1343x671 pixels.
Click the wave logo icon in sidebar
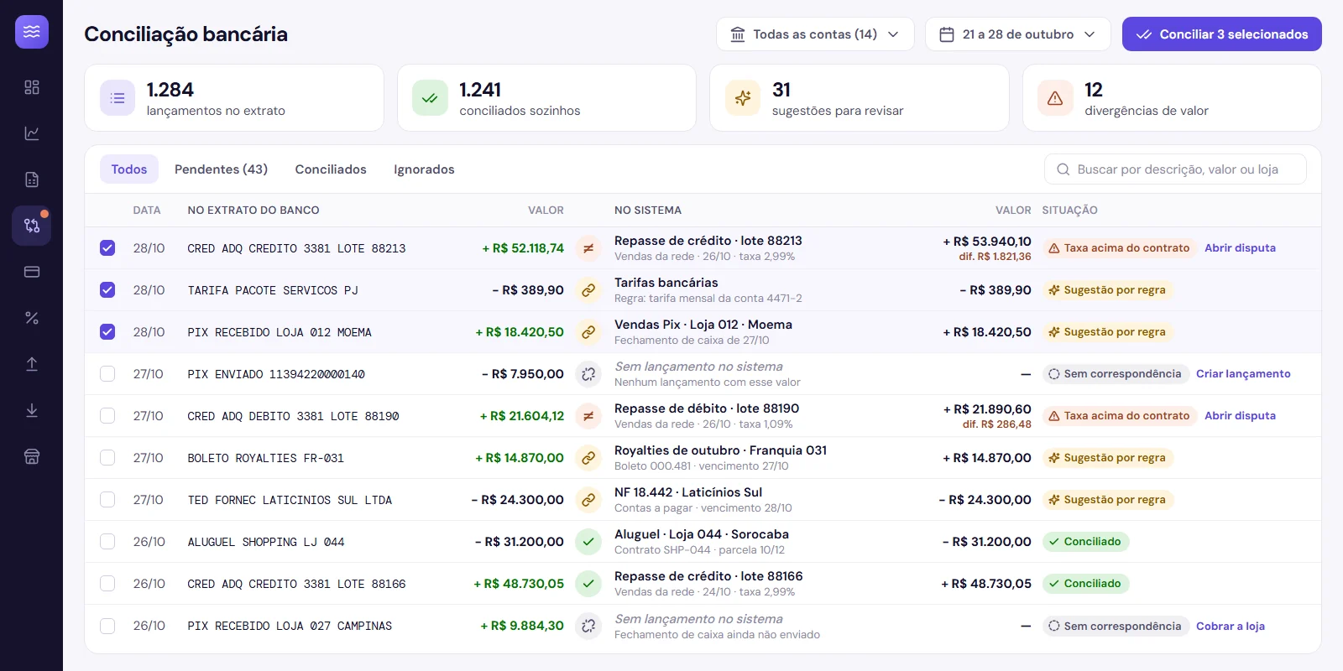coord(32,32)
